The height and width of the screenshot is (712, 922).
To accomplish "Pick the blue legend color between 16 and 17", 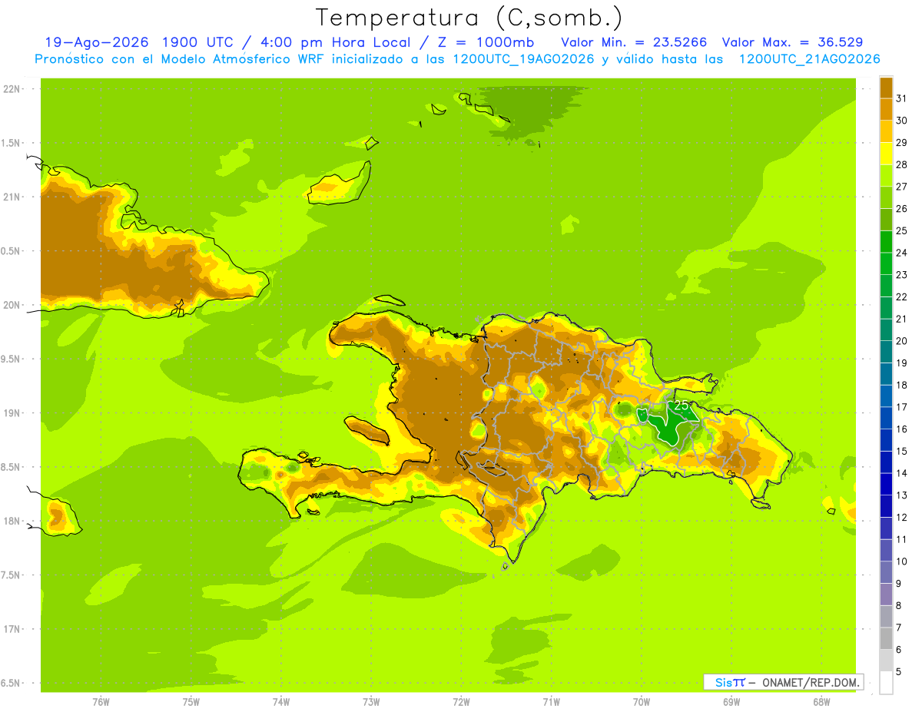I will click(886, 418).
